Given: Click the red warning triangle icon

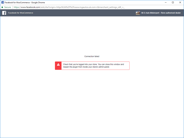Looking at the screenshot, I should 58,65.
